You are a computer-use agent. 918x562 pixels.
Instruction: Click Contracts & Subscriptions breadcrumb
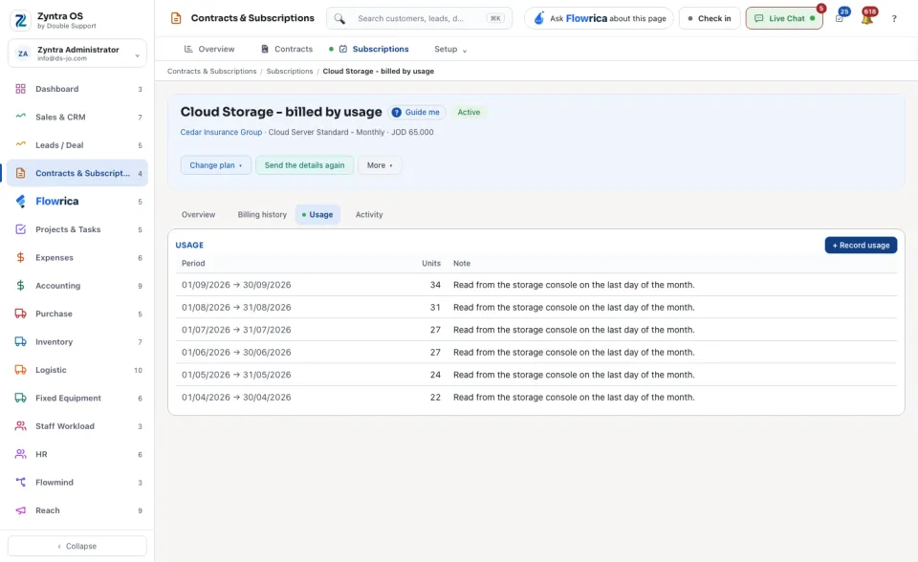tap(212, 72)
